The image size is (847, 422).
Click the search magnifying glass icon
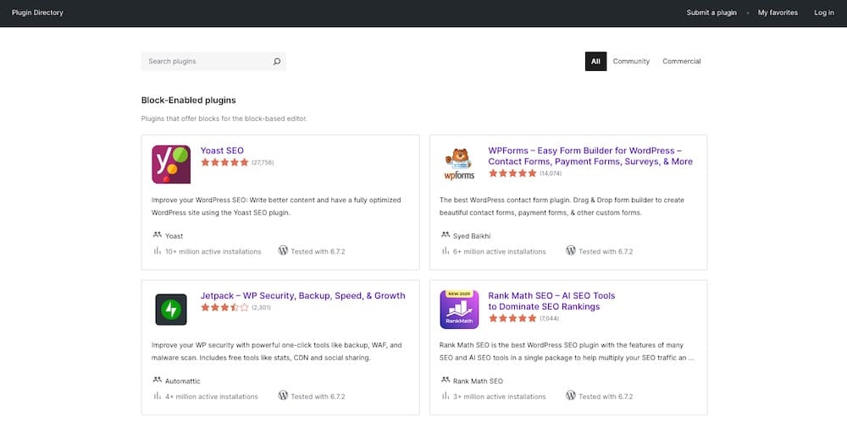277,62
